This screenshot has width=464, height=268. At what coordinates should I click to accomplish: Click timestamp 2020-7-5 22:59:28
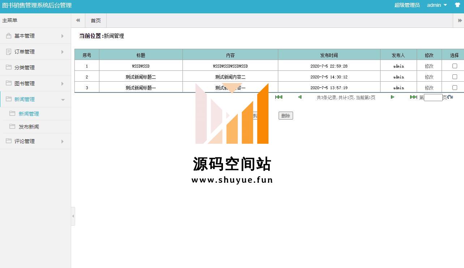tap(329, 66)
